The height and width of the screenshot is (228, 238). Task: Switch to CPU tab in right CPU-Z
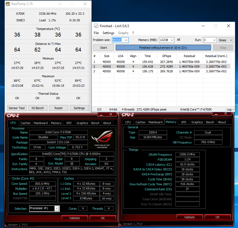tap(128, 122)
